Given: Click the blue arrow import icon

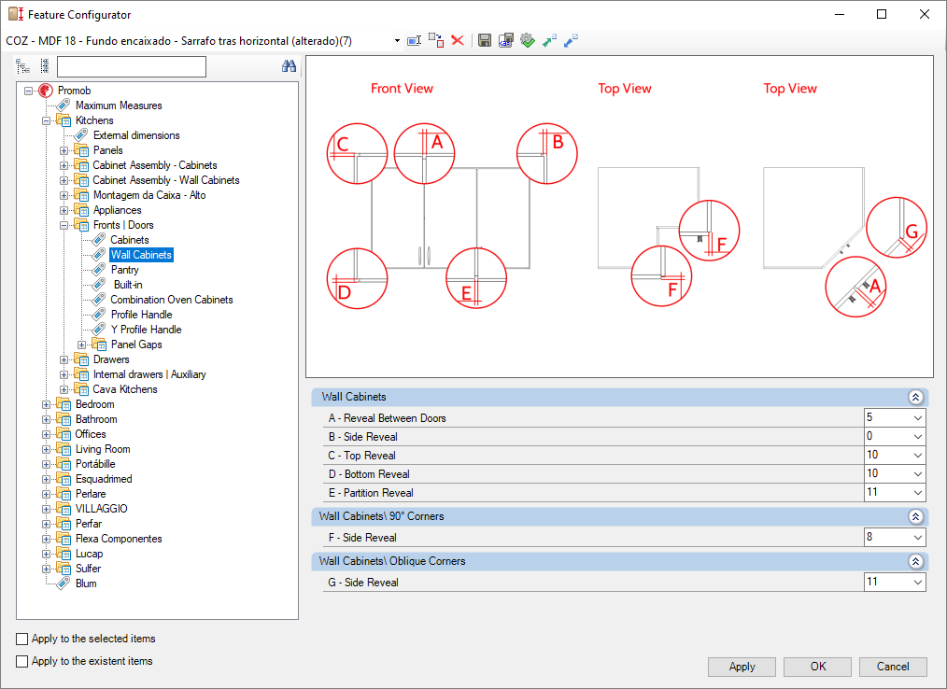Looking at the screenshot, I should 571,40.
